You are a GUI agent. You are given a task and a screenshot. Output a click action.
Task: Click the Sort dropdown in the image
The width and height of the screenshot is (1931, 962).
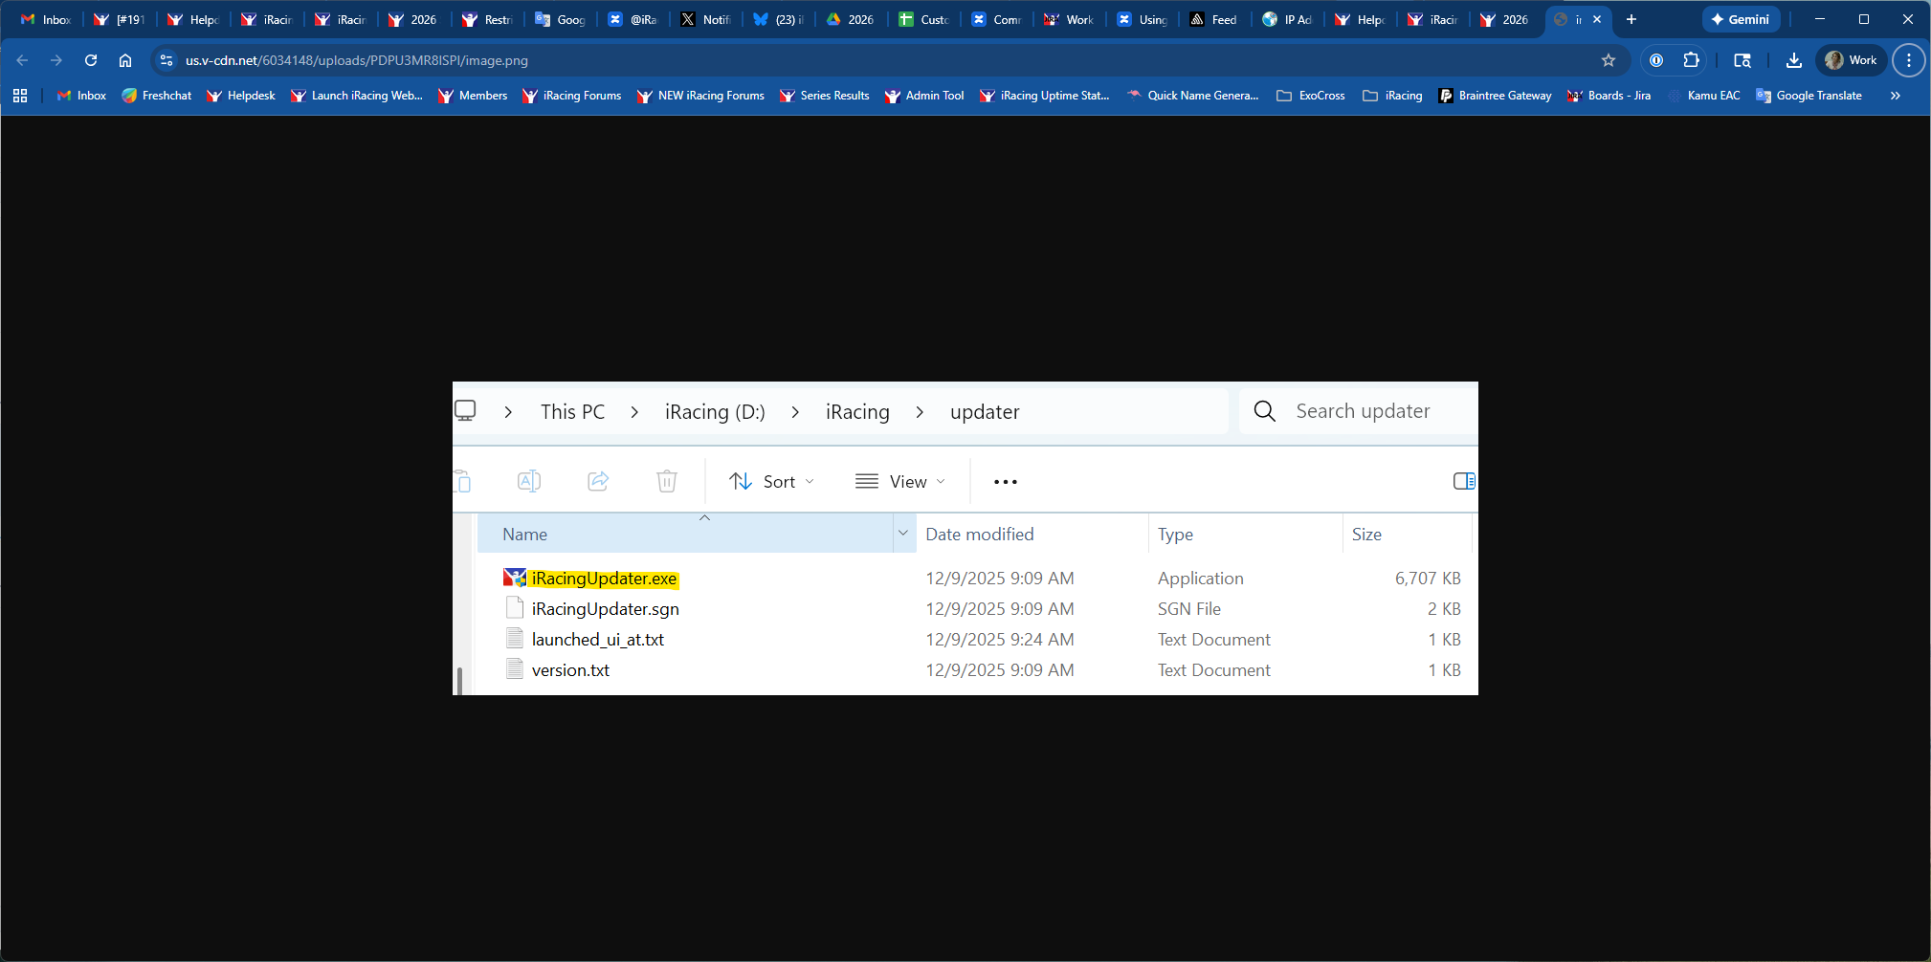[x=771, y=482]
